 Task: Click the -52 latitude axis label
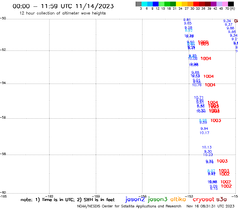[3, 50]
